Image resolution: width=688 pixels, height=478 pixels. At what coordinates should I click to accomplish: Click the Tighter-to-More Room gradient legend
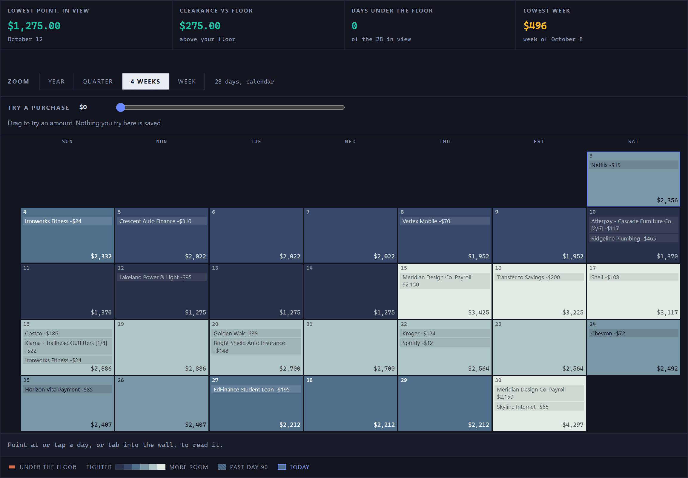140,467
